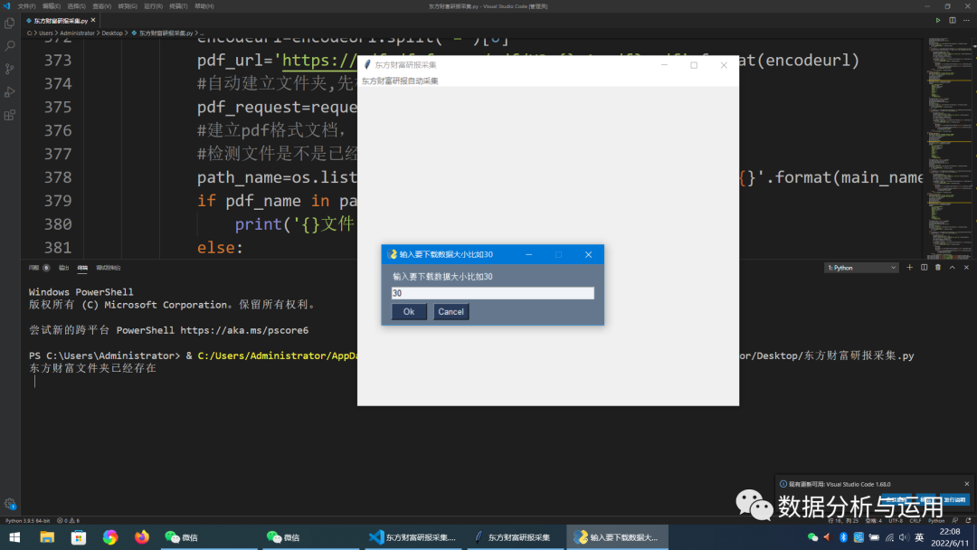Image resolution: width=977 pixels, height=550 pixels.
Task: Open Run and Debug view
Action: point(9,92)
